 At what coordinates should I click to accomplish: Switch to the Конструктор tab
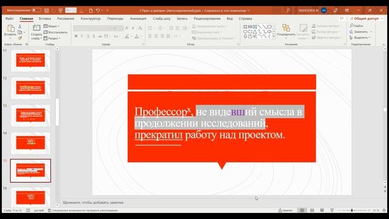point(91,19)
